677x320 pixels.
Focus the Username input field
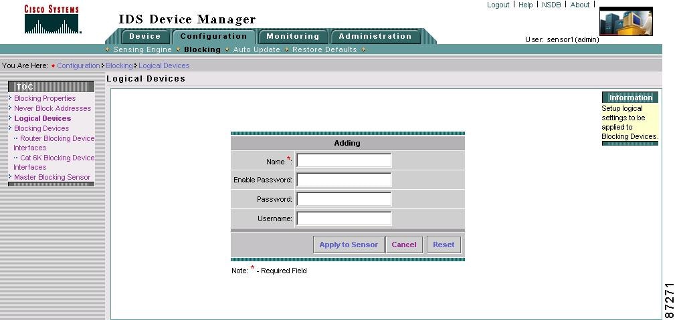[344, 218]
